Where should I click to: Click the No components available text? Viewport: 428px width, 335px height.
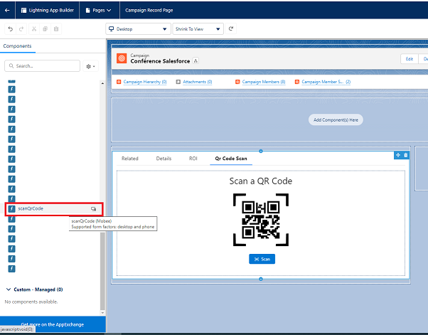(31, 302)
